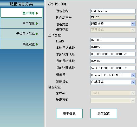Click the 工作参数 section title
Screen dimensions: 137x127
[x=54, y=35]
